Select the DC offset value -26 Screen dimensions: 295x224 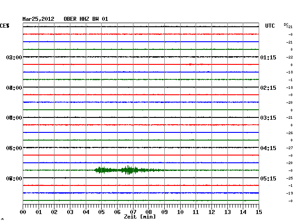(290, 133)
